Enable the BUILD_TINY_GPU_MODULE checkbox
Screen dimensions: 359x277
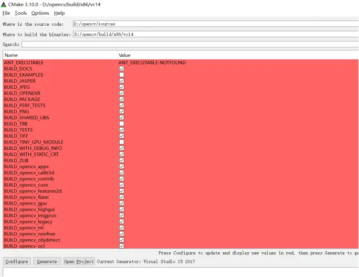tap(122, 142)
